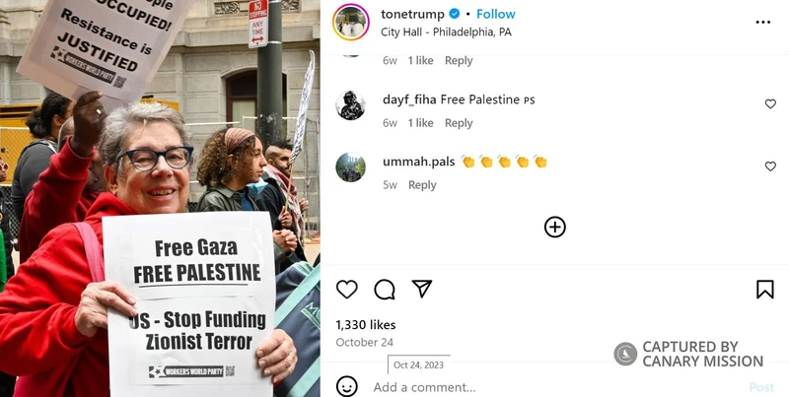This screenshot has width=789, height=397.
Task: Reply to ummah.pals' comment
Action: (x=422, y=185)
